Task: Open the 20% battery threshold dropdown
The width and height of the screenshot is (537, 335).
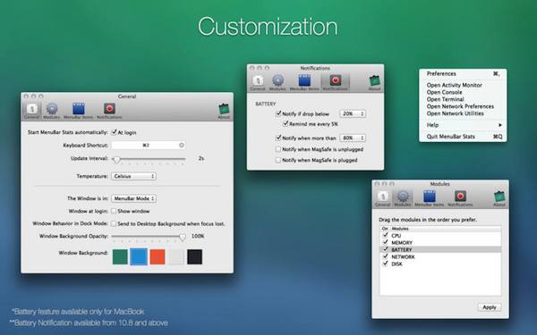Action: pos(353,113)
